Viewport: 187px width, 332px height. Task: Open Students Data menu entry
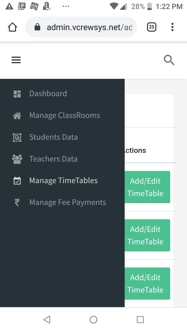(54, 137)
